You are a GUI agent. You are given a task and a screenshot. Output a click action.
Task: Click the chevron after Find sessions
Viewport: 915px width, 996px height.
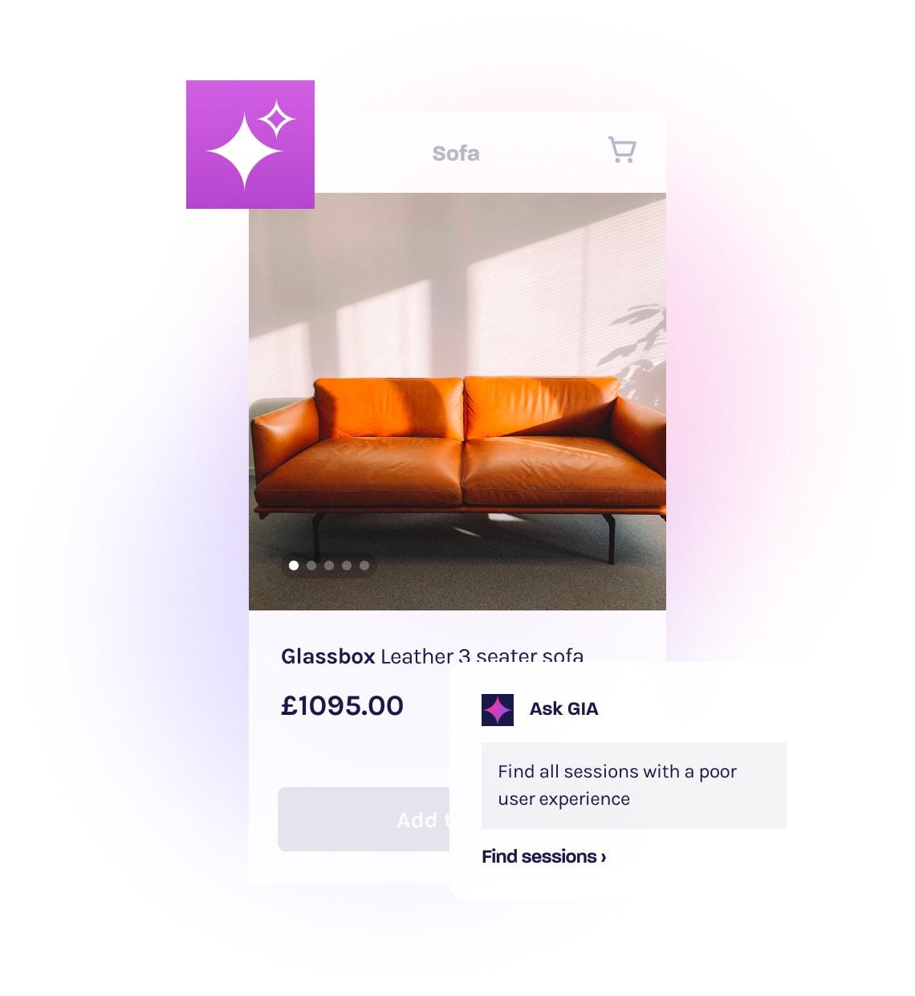point(604,857)
